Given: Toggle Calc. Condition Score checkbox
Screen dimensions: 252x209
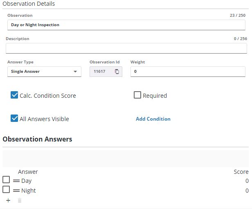Looking at the screenshot, I should pyautogui.click(x=14, y=95).
